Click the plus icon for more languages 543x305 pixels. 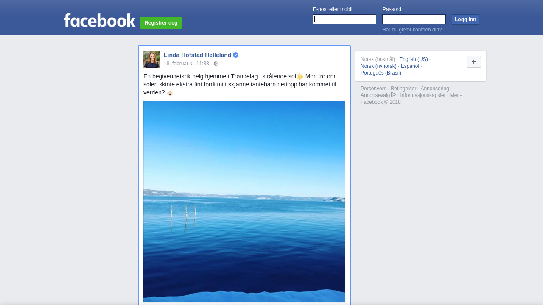pyautogui.click(x=473, y=62)
